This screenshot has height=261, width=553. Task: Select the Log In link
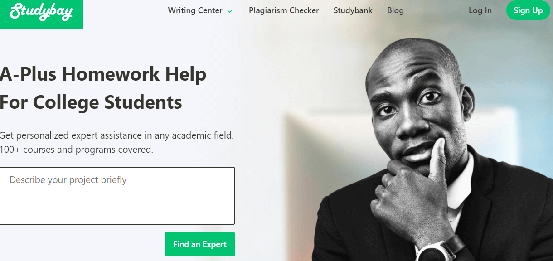pyautogui.click(x=480, y=10)
